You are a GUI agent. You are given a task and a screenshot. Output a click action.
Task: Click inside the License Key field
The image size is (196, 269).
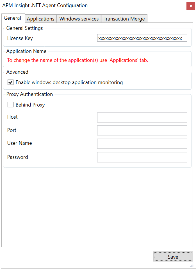pos(142,37)
